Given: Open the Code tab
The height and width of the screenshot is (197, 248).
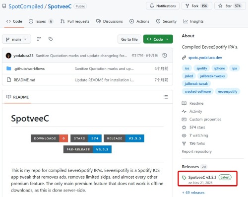Looking at the screenshot, I should [x=14, y=21].
